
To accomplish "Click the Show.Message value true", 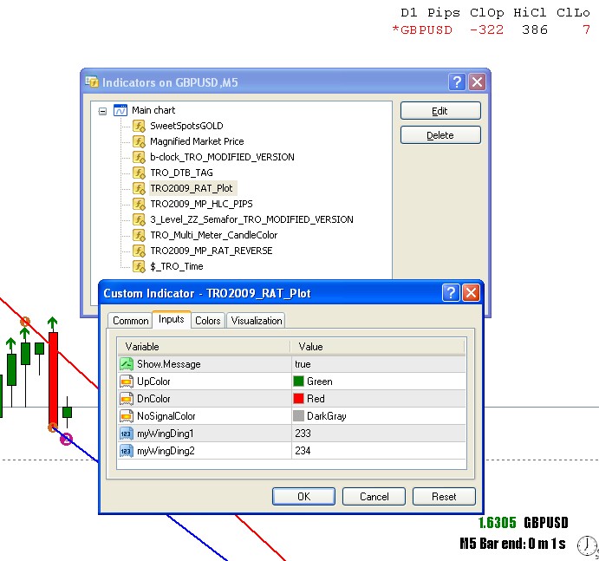I will coord(303,364).
